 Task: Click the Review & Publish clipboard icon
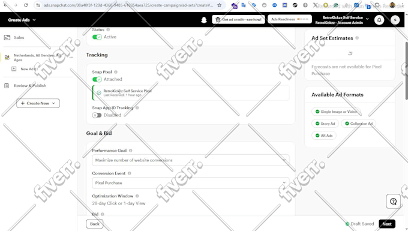[x=7, y=86]
